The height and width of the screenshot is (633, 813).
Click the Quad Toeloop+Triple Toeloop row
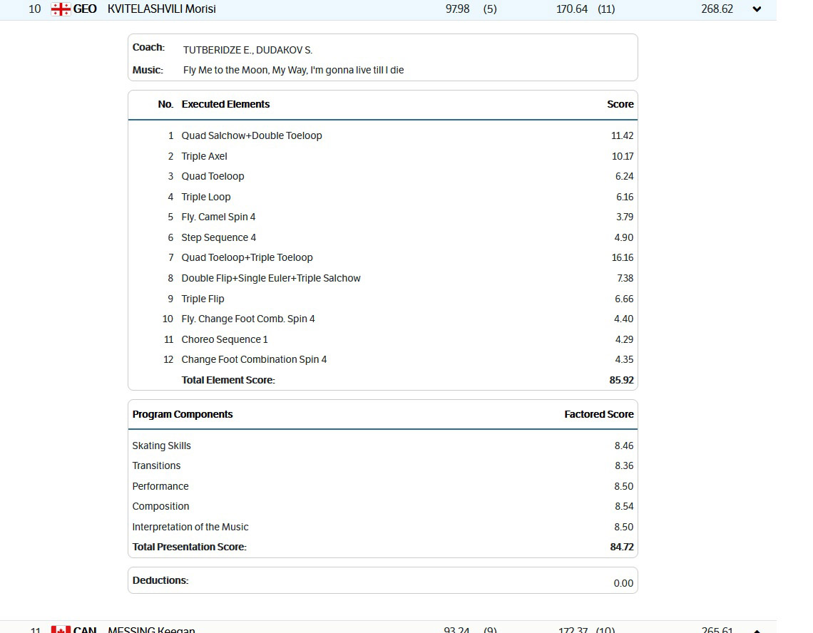(247, 257)
